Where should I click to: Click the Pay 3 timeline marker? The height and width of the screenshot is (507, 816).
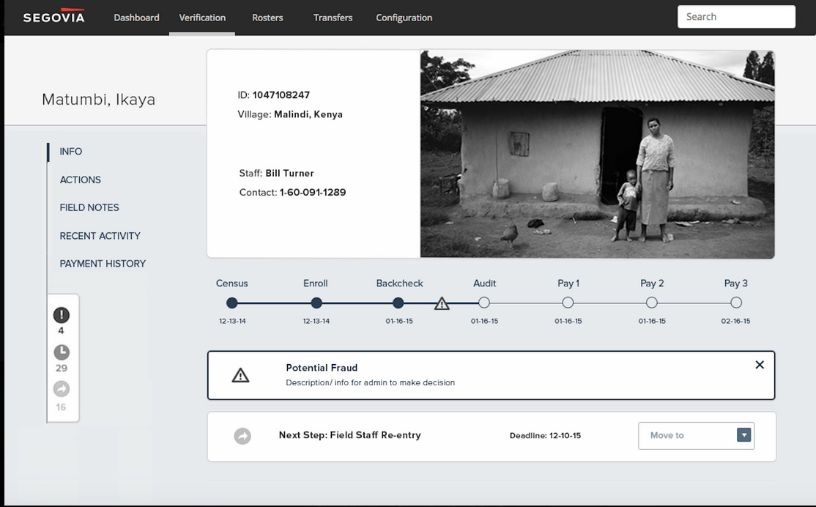click(736, 303)
